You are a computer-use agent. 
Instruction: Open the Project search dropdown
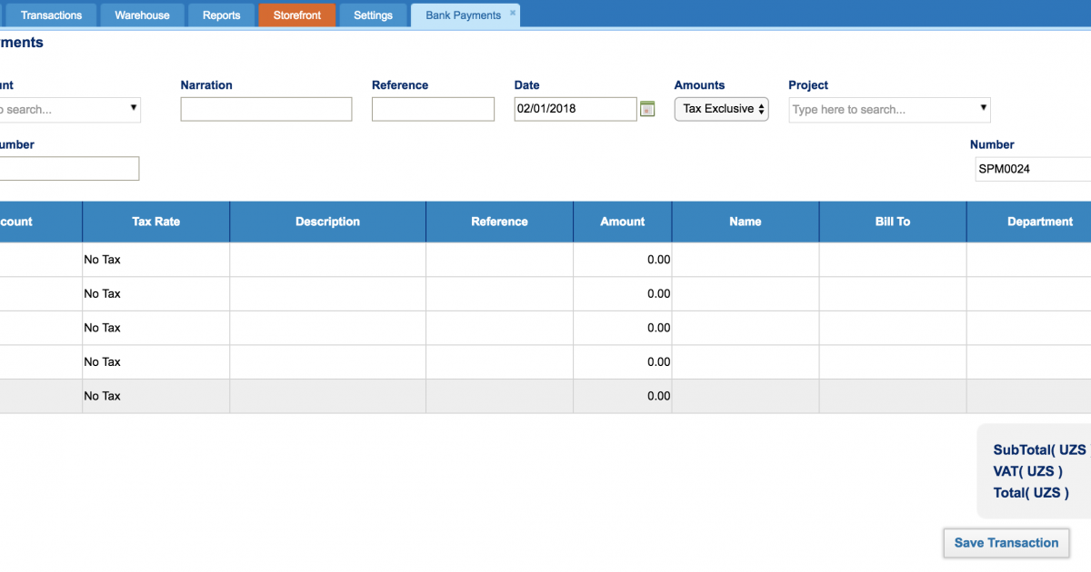889,110
